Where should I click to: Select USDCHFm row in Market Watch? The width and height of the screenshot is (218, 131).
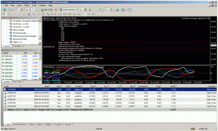20,66
